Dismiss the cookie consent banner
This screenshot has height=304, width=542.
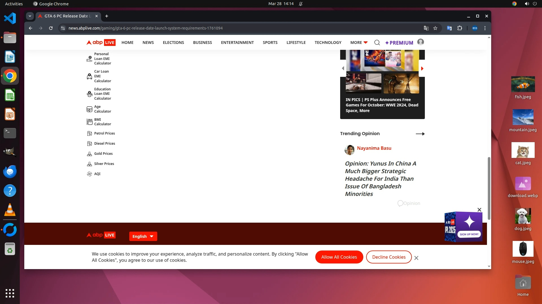click(416, 258)
